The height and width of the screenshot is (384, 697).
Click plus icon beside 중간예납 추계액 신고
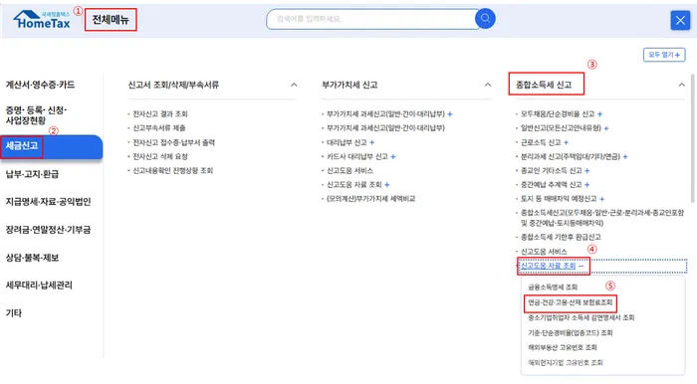[x=586, y=185]
